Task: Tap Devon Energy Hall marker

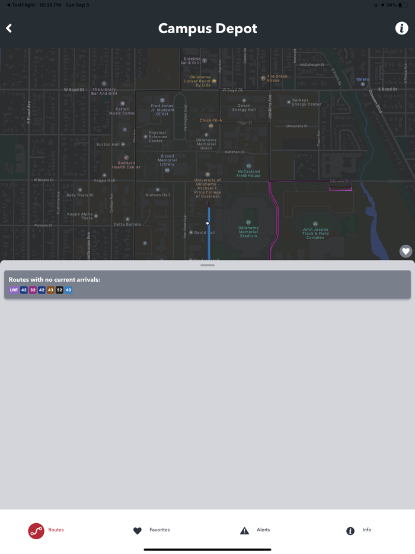Action: tap(244, 101)
